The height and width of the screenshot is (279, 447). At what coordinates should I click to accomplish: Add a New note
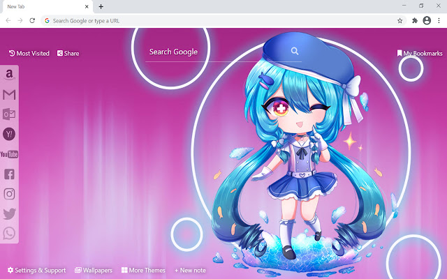pyautogui.click(x=190, y=270)
